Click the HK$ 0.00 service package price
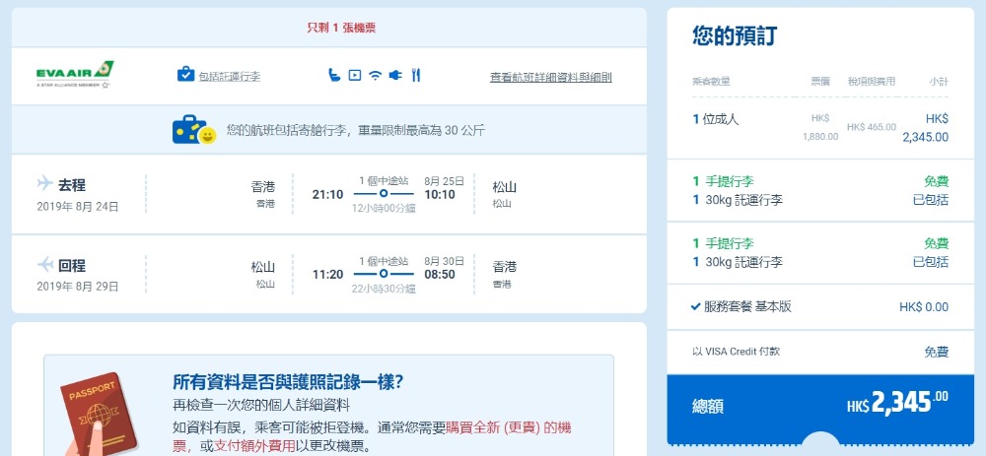 (x=924, y=307)
